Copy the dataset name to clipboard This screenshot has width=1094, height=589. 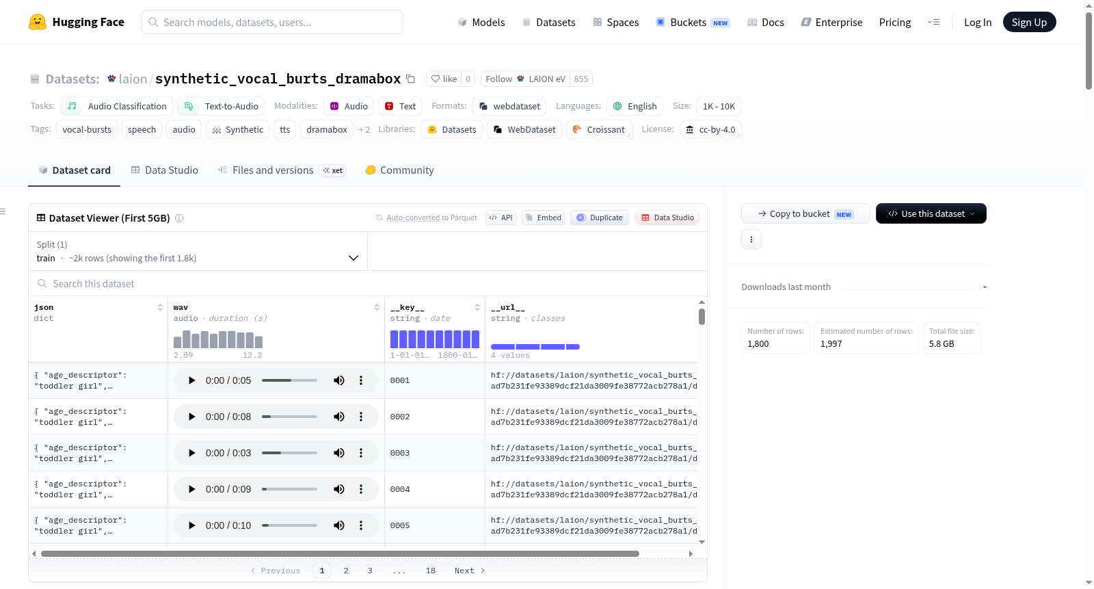coord(410,79)
